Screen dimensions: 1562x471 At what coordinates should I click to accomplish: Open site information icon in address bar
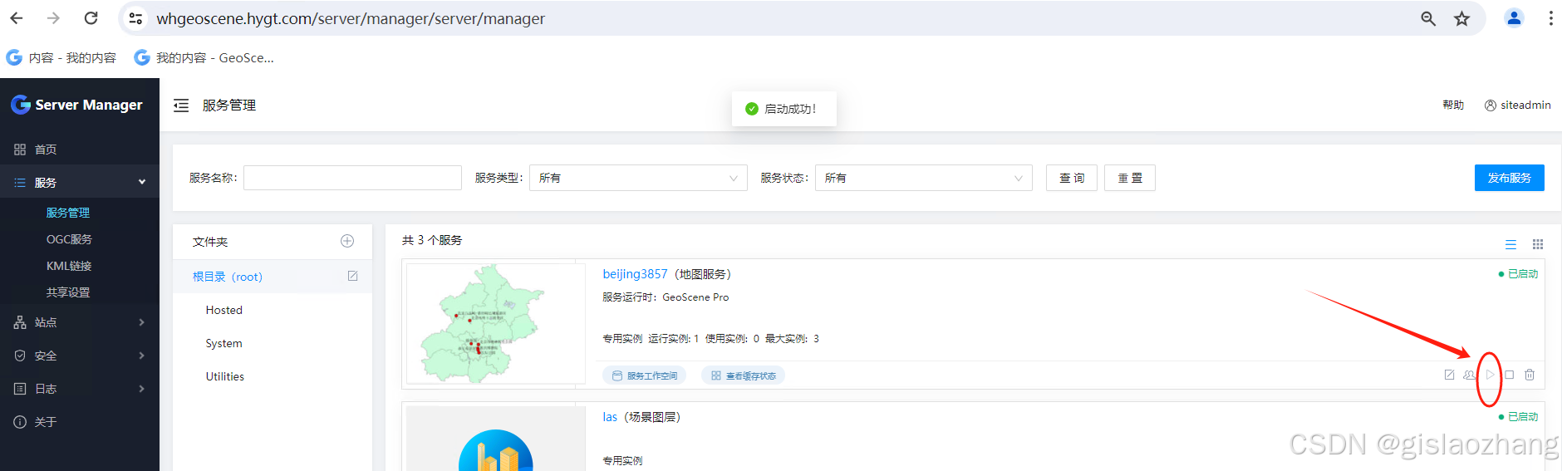pos(135,18)
